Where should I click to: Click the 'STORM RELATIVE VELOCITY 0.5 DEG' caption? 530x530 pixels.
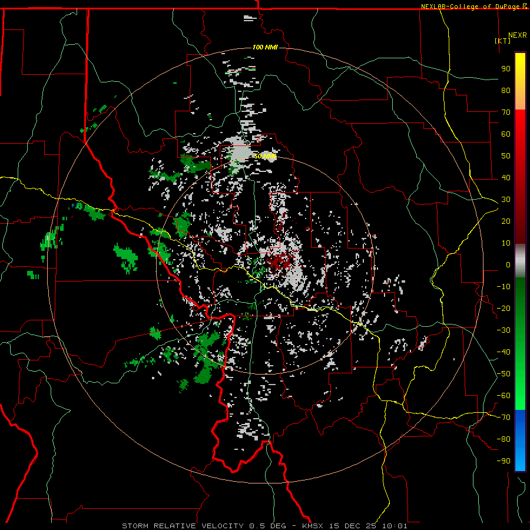click(204, 526)
